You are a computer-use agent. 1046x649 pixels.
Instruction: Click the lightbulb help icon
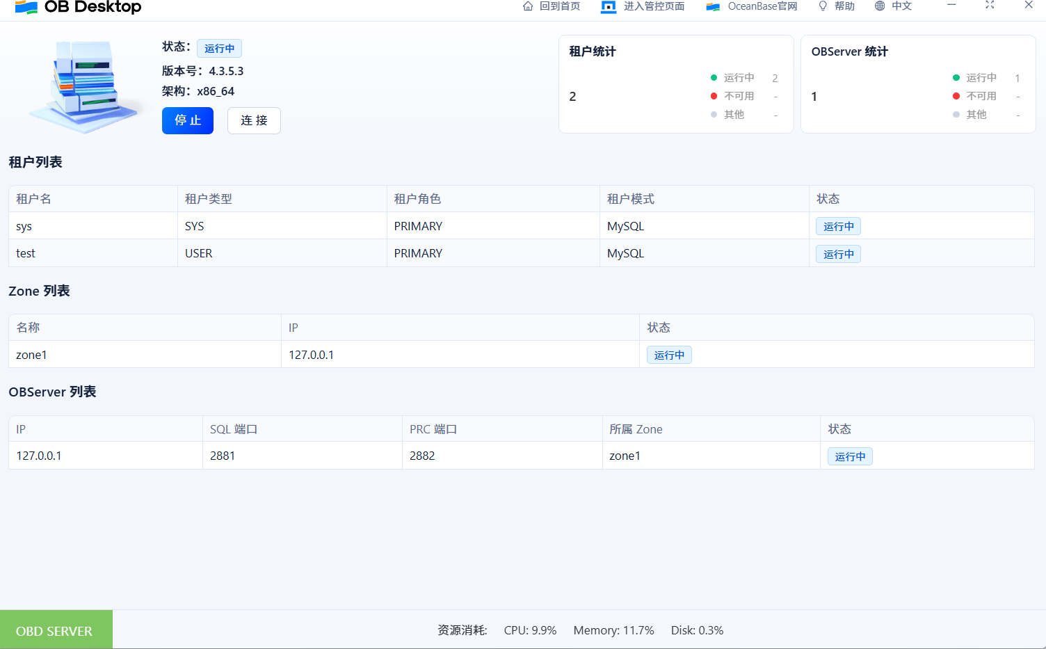[822, 6]
